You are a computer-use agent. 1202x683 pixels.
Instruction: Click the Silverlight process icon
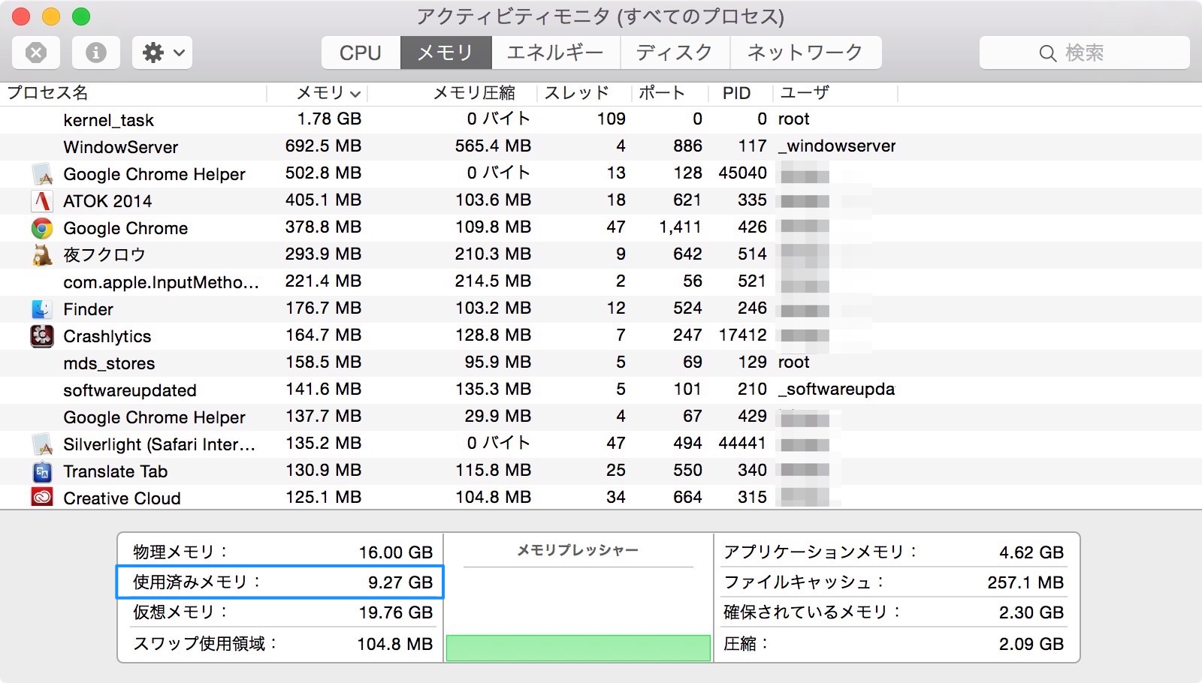click(42, 444)
